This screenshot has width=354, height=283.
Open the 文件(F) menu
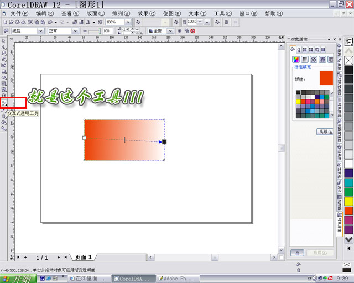pyautogui.click(x=19, y=13)
